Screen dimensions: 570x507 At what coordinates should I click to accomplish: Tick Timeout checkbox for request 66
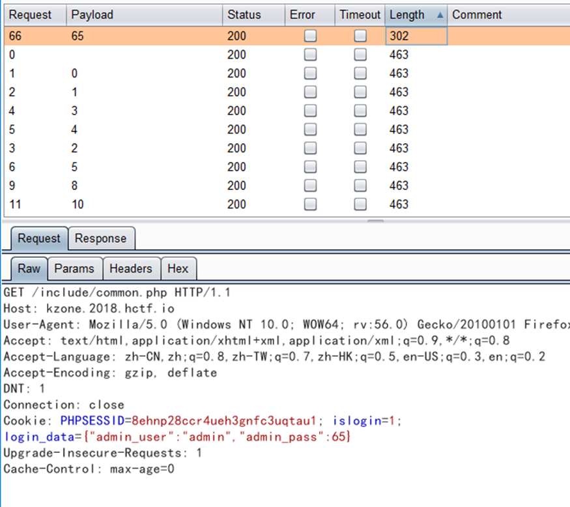coord(360,36)
